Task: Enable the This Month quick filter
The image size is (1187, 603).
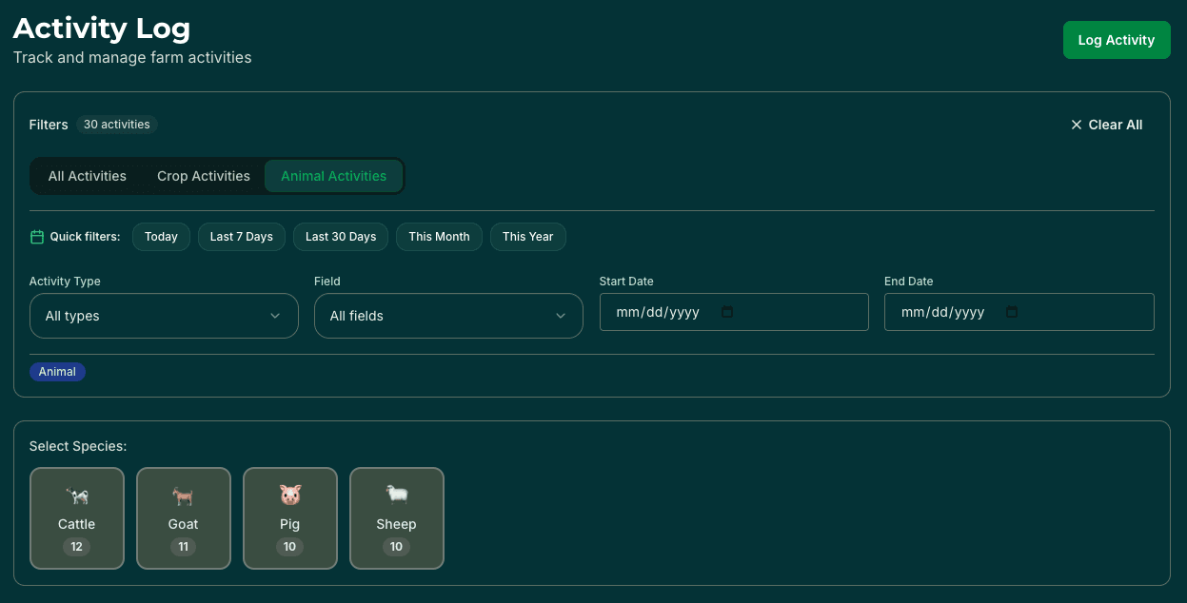Action: pyautogui.click(x=439, y=236)
